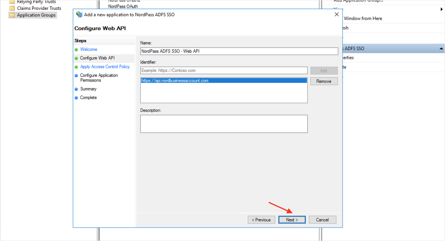Select the https://api.nordbusinessaccount.com identifier entry

coord(224,81)
